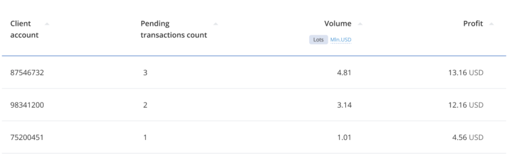Open client account 87546732
509x163 pixels.
27,73
